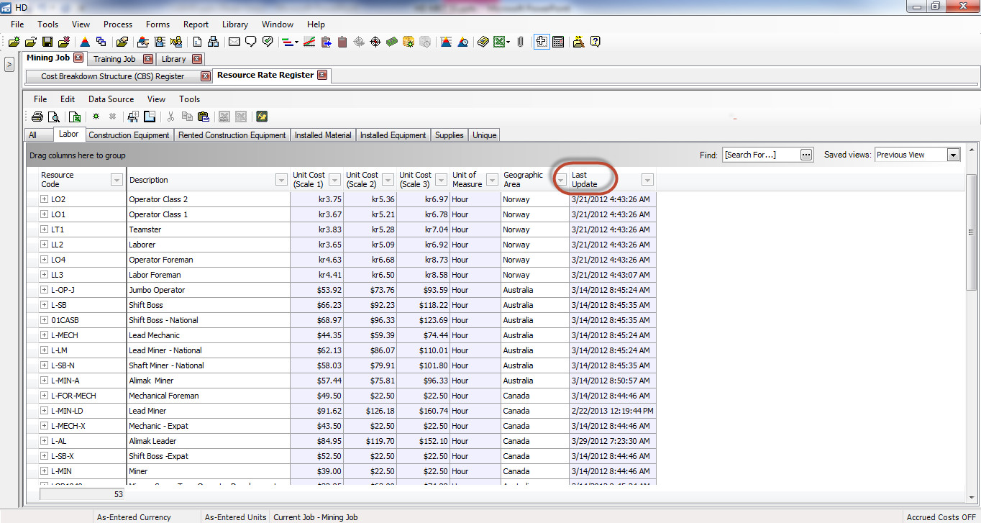This screenshot has width=981, height=523.
Task: Click the Export to Excel icon in register toolbar
Action: coord(73,117)
